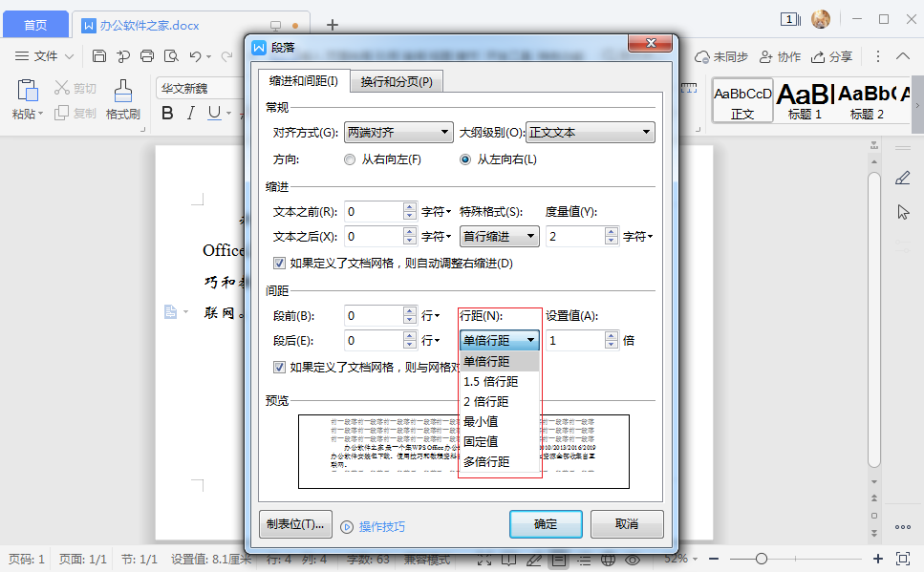Click the 行距 单倍行距 combo box
Image resolution: width=924 pixels, height=572 pixels.
(499, 340)
